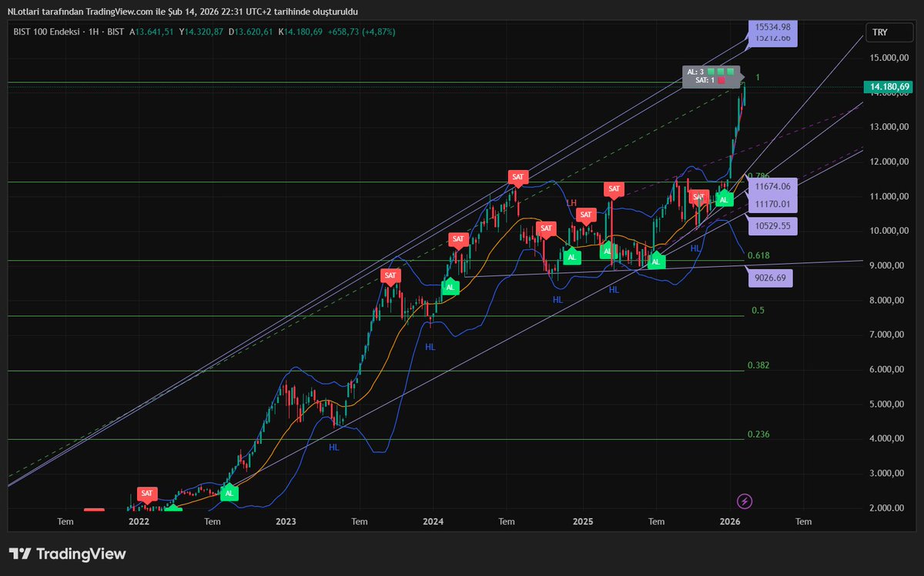The image size is (924, 576).
Task: Click the SAT sell marker in mid-2023
Action: pyautogui.click(x=390, y=276)
